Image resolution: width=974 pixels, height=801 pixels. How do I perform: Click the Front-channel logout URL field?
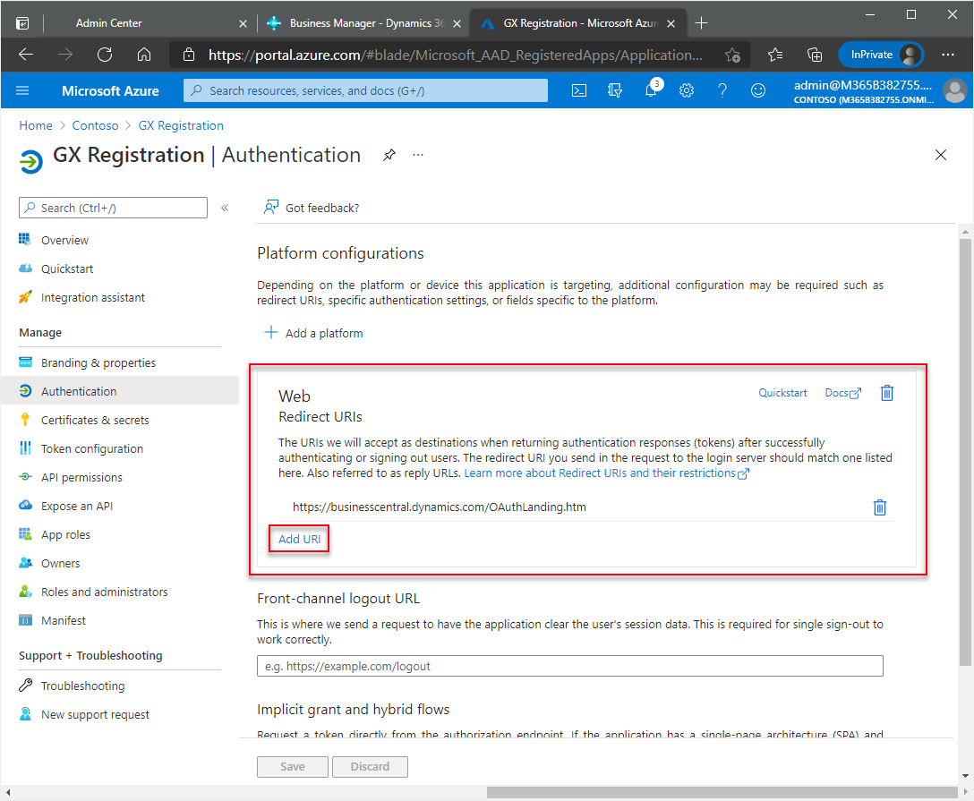[569, 666]
